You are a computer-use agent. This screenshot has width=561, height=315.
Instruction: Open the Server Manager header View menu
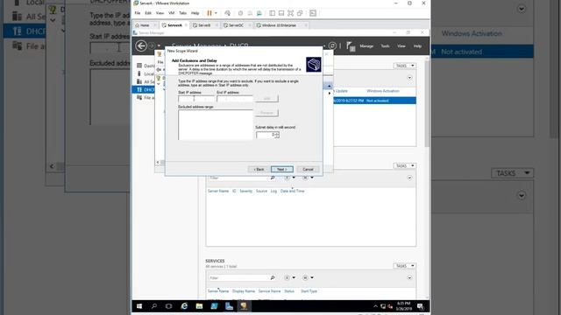(401, 46)
